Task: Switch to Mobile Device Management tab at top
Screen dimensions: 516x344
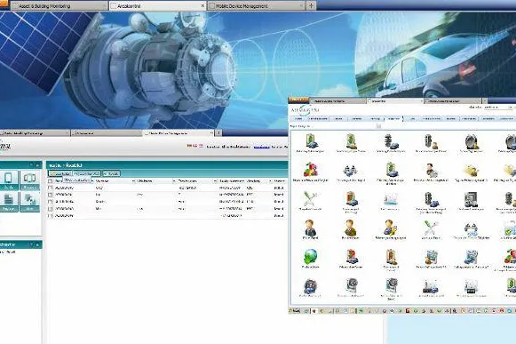Action: pos(256,6)
